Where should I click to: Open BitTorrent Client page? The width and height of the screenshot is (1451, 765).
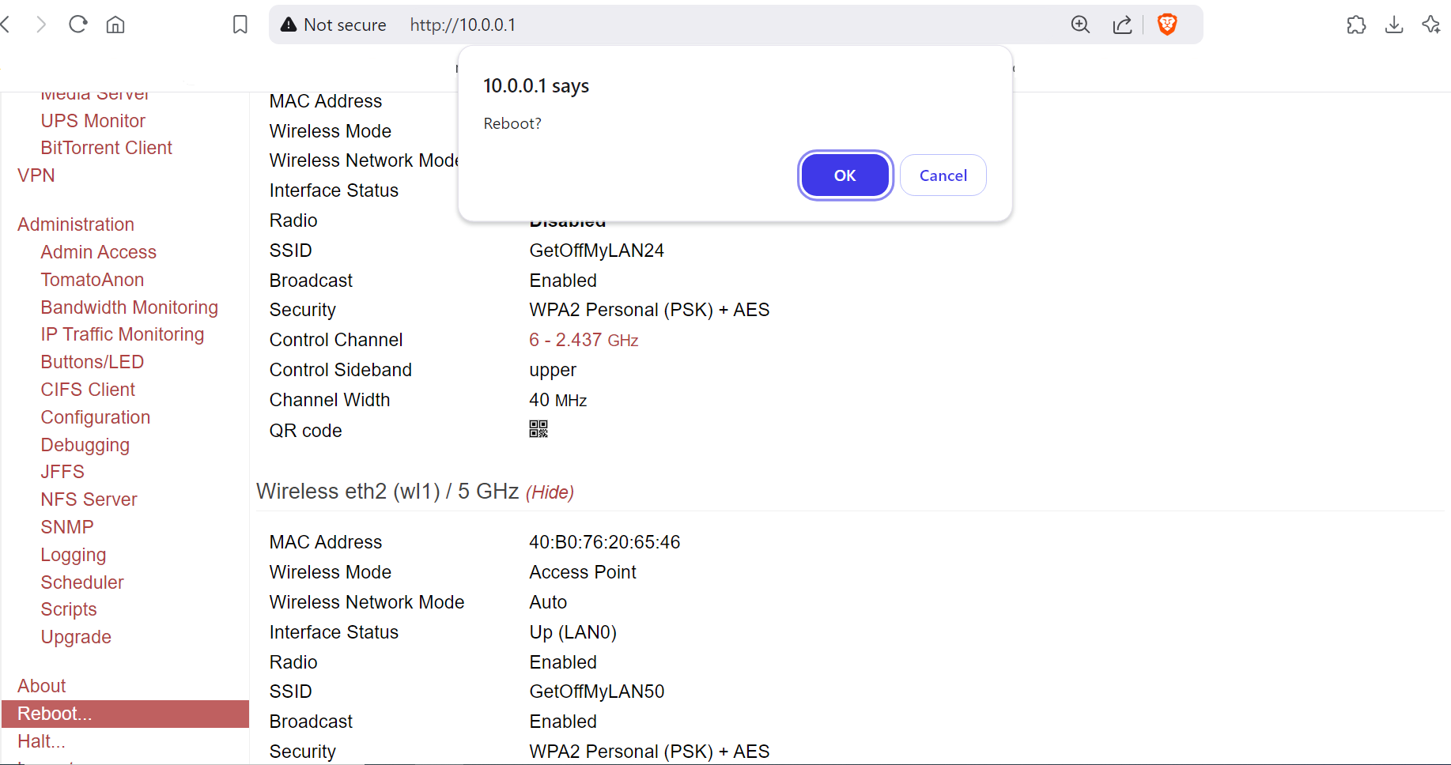(106, 148)
